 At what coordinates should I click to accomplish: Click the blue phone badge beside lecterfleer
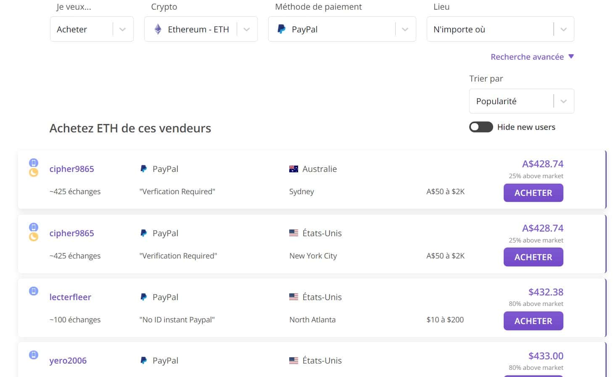pyautogui.click(x=34, y=291)
